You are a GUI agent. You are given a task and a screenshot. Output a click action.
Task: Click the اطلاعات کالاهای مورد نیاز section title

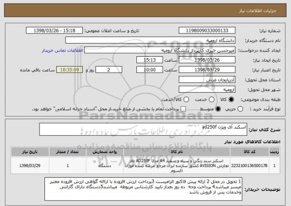[x=253, y=142]
